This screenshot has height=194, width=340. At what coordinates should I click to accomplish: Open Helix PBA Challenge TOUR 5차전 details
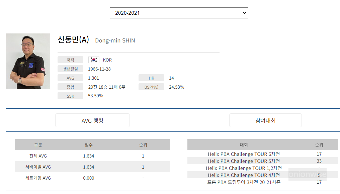244,161
